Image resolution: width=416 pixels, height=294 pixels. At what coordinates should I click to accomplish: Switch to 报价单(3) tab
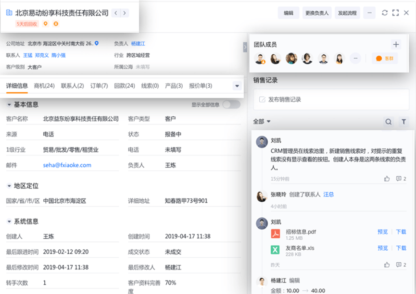click(x=201, y=86)
